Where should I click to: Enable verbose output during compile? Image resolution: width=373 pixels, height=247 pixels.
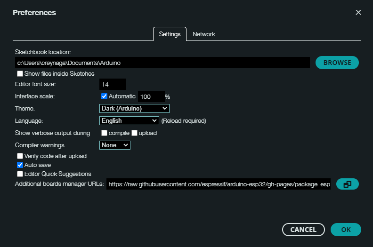click(104, 133)
